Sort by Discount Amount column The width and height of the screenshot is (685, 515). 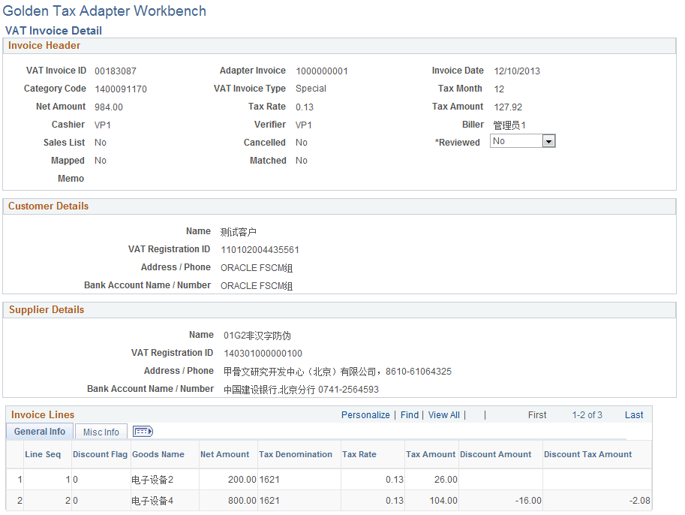[x=496, y=454]
